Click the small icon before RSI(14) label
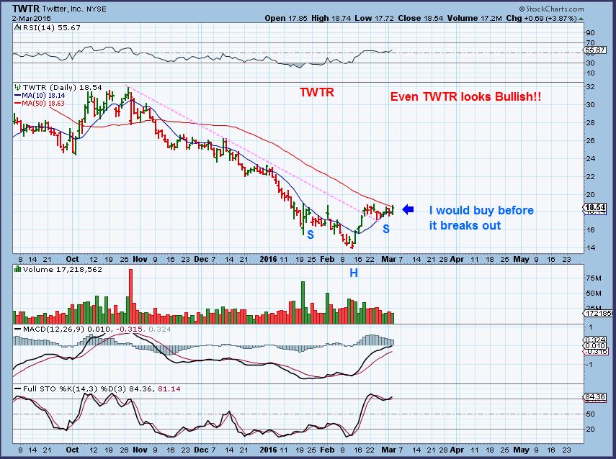616x459 pixels. pos(17,28)
